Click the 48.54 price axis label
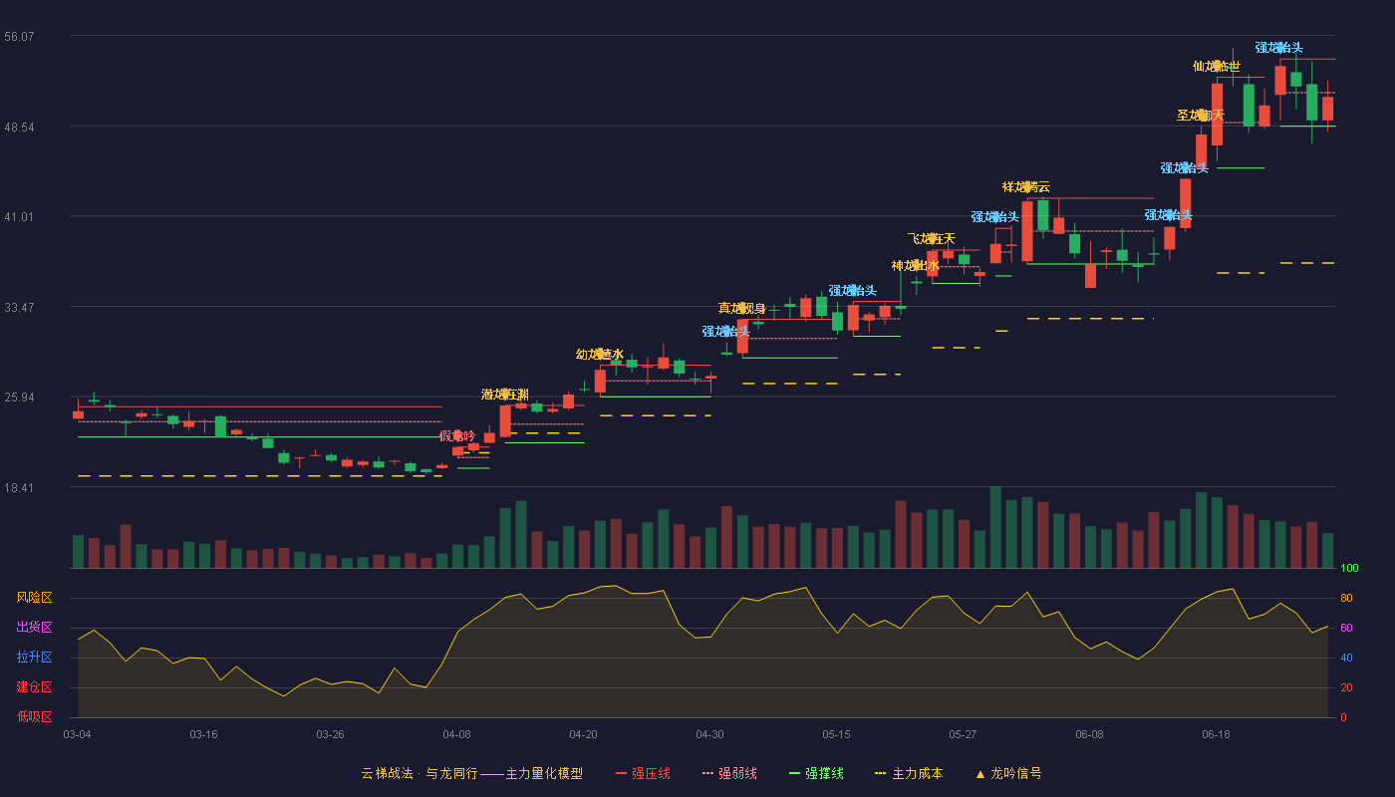The width and height of the screenshot is (1395, 797). click(x=19, y=128)
